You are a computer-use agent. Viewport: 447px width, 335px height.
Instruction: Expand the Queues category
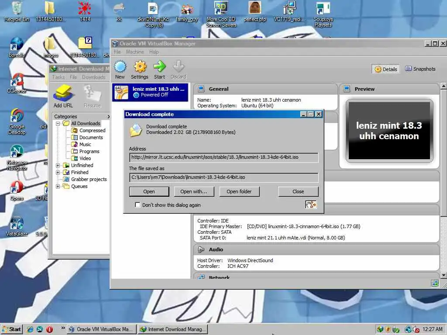(58, 186)
